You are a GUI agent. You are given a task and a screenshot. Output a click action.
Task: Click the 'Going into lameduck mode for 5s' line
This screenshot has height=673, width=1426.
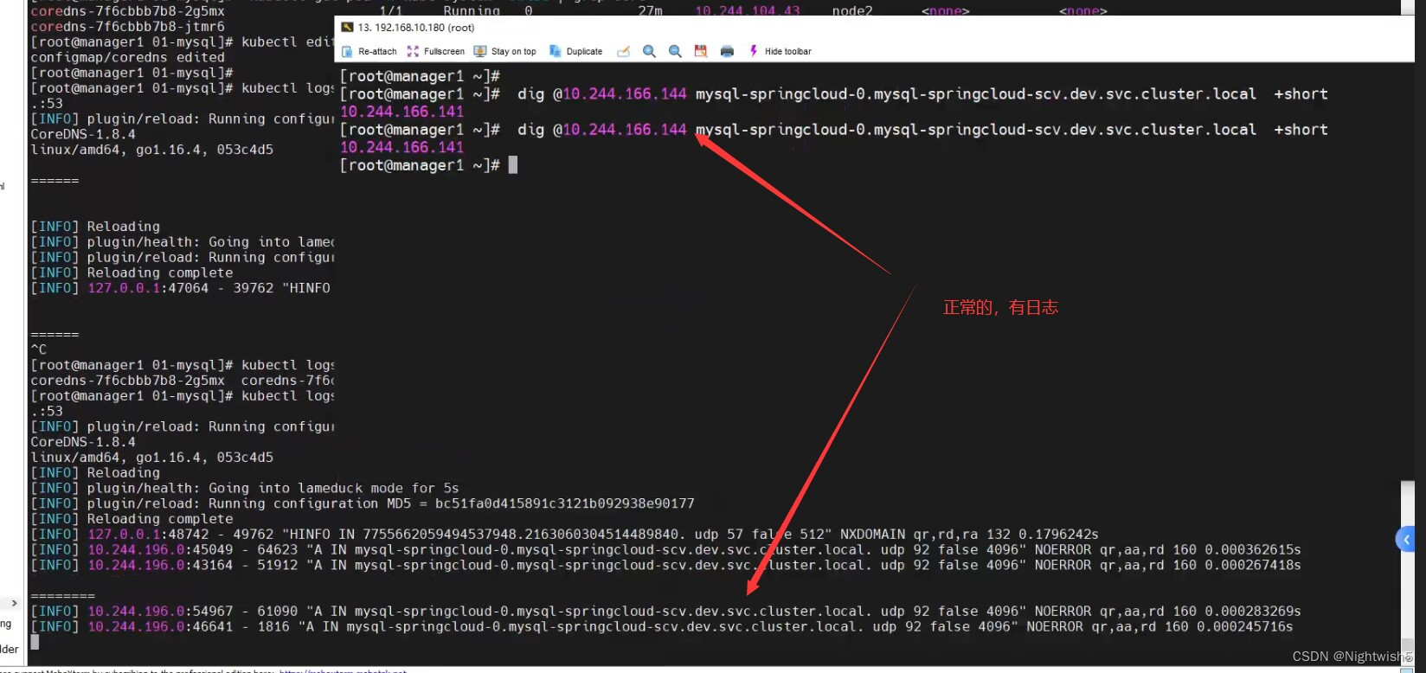[244, 488]
